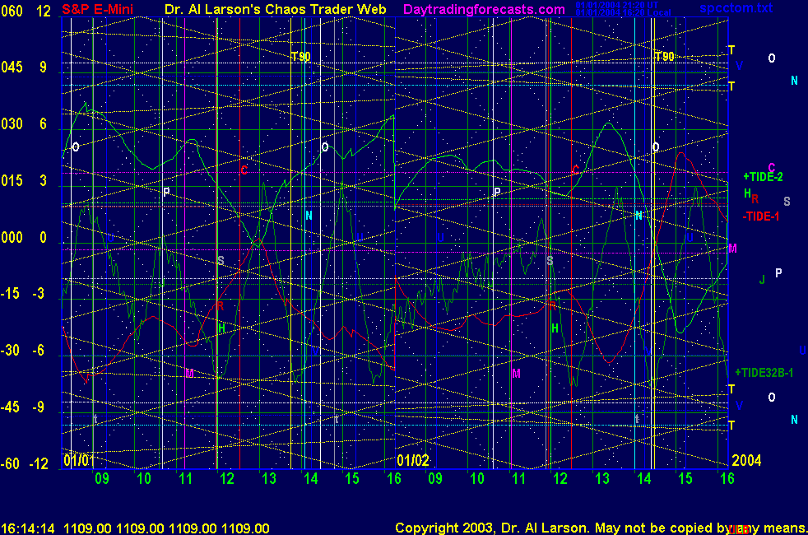Click hour label "12" of the 01/01 session
808x535 pixels.
pos(227,478)
